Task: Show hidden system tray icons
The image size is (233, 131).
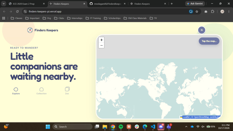Action: coord(186,127)
